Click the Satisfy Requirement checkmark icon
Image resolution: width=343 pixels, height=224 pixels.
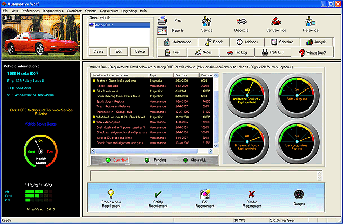click(158, 193)
